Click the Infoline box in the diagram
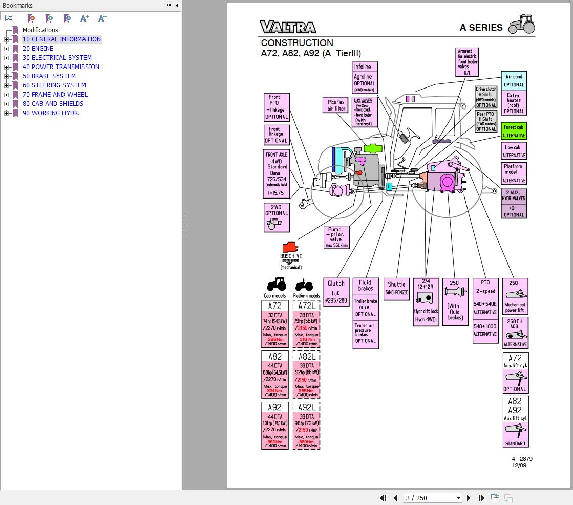Viewport: 573px width, 505px height. click(365, 67)
